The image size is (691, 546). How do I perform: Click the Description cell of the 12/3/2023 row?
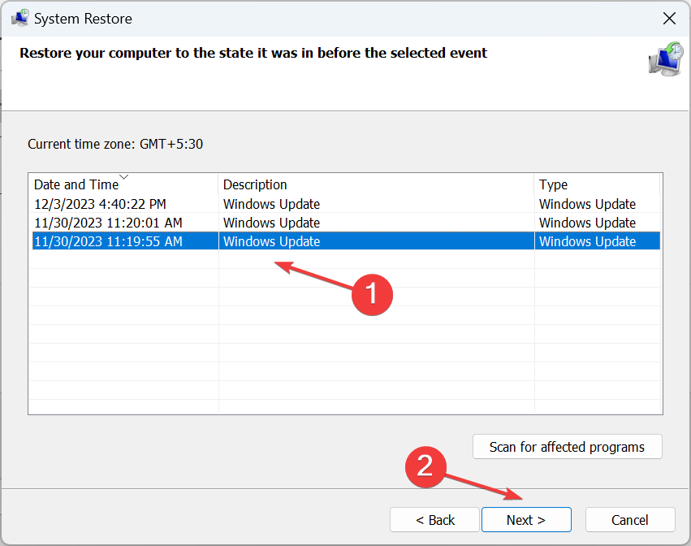(271, 204)
